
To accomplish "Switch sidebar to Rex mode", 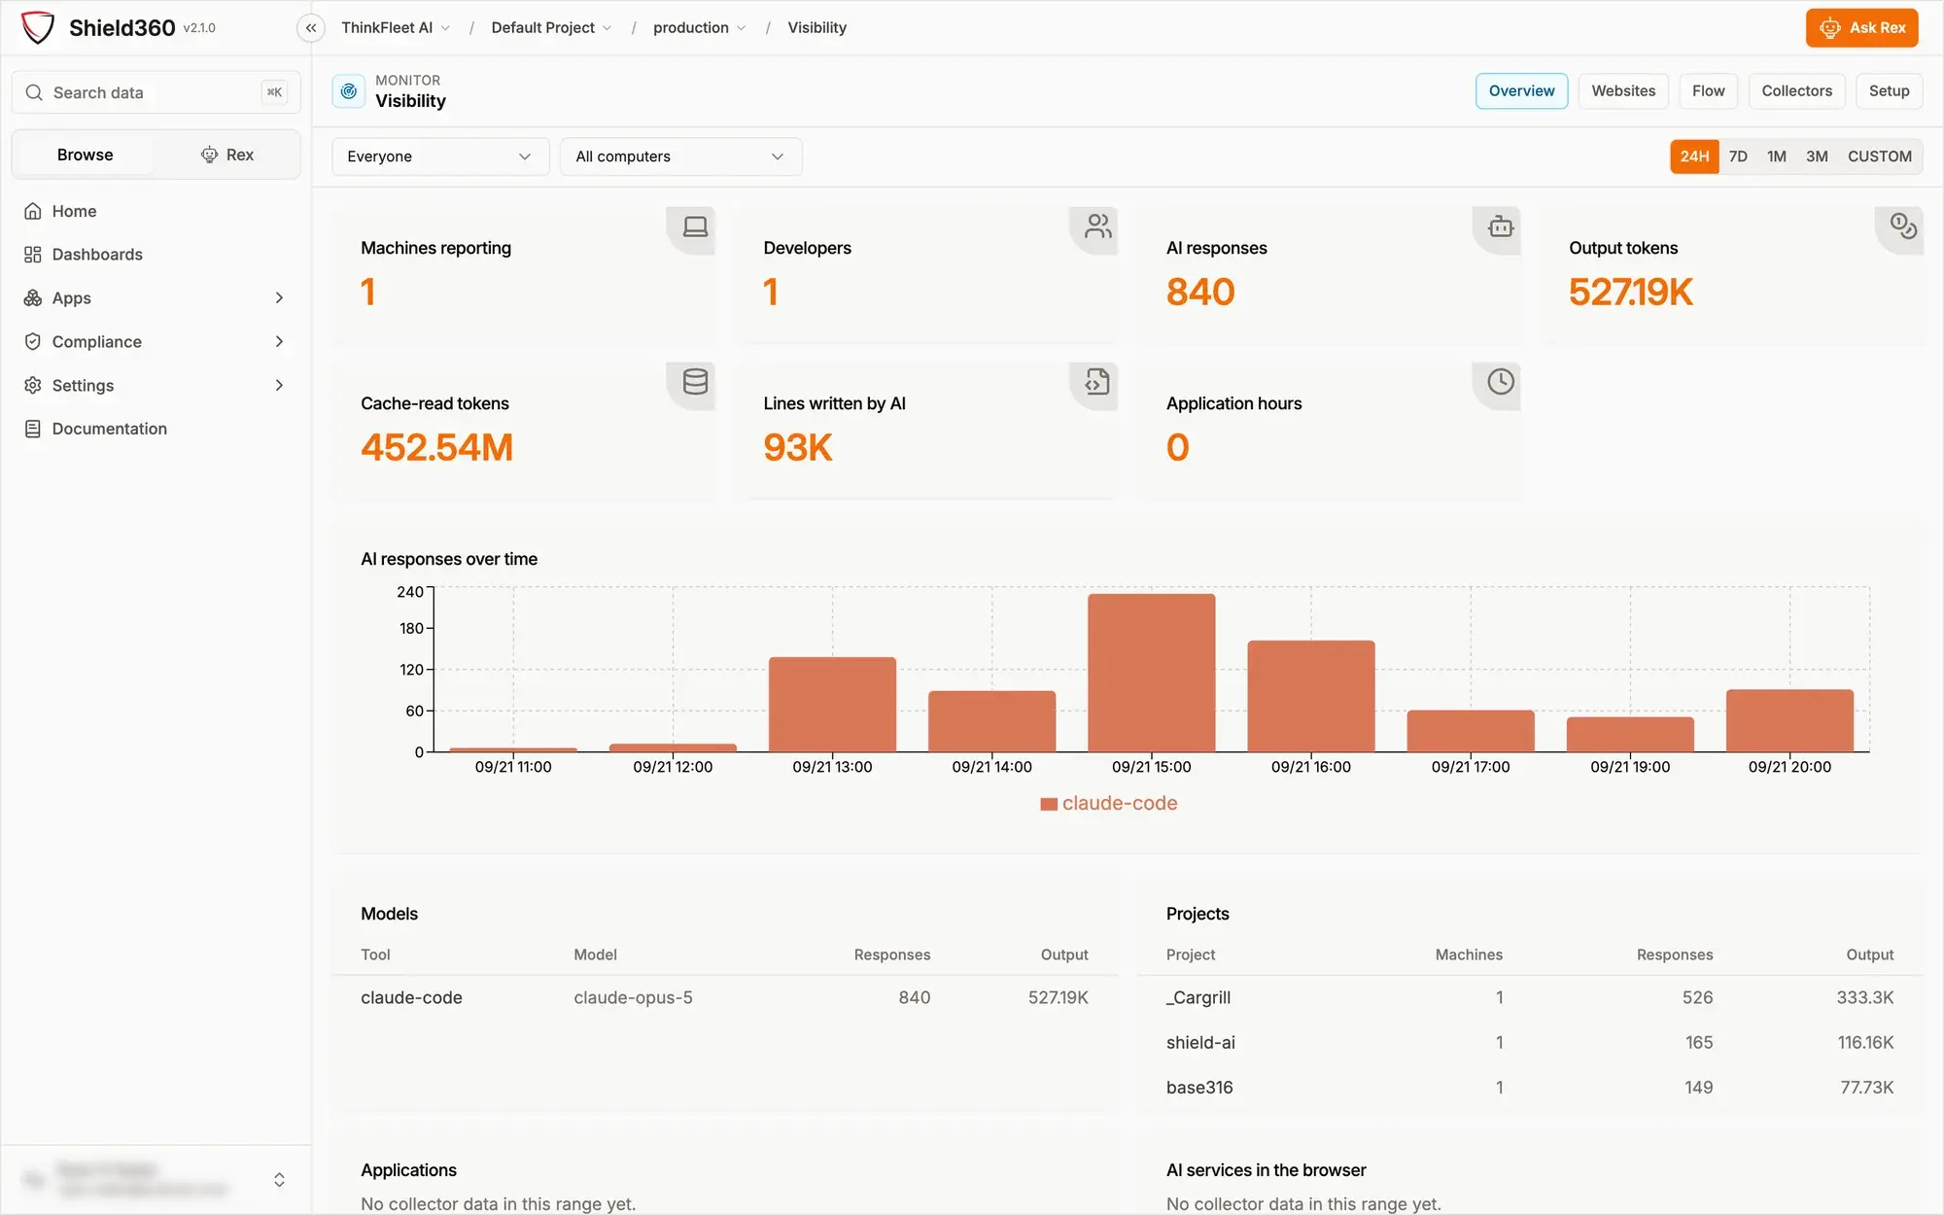I will pos(227,155).
